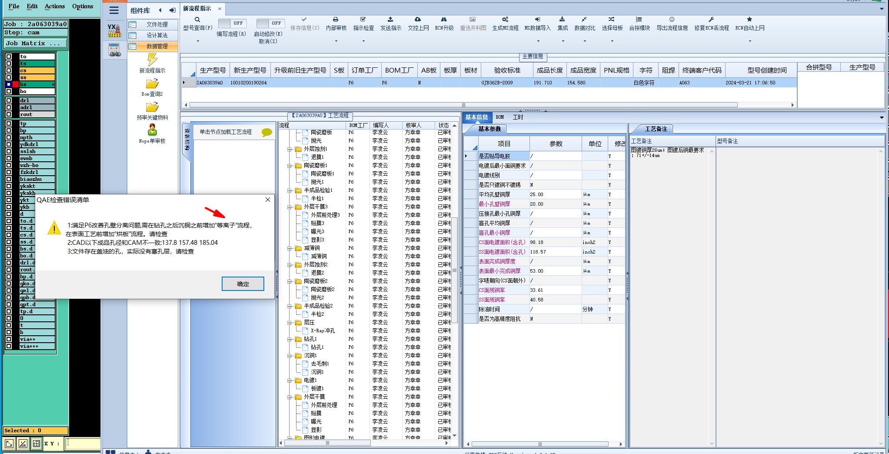Check the box for layer ts
The image size is (889, 454).
coord(9,63)
